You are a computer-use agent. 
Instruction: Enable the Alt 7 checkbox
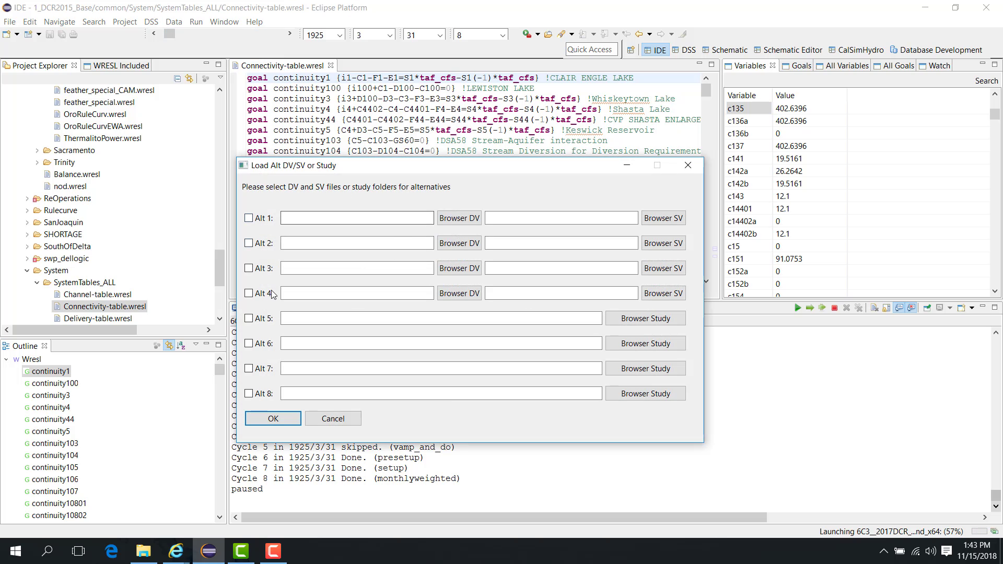pyautogui.click(x=249, y=368)
